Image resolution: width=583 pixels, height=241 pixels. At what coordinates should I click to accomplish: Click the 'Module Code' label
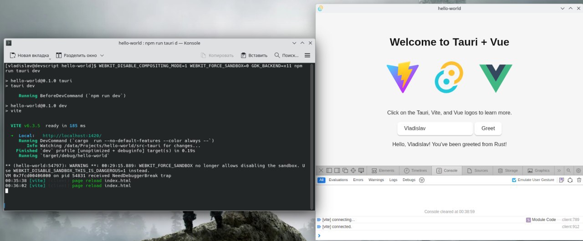coord(544,220)
